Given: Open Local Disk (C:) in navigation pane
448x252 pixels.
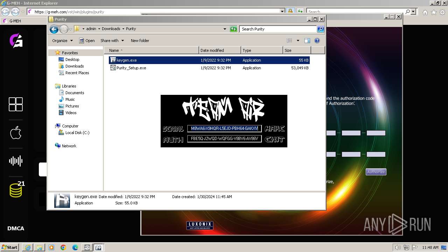Looking at the screenshot, I should click(77, 133).
